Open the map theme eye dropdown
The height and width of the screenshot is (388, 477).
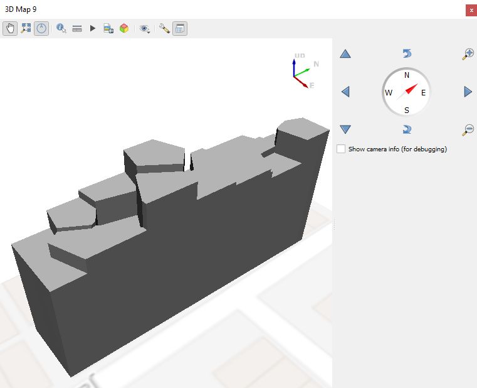(145, 29)
